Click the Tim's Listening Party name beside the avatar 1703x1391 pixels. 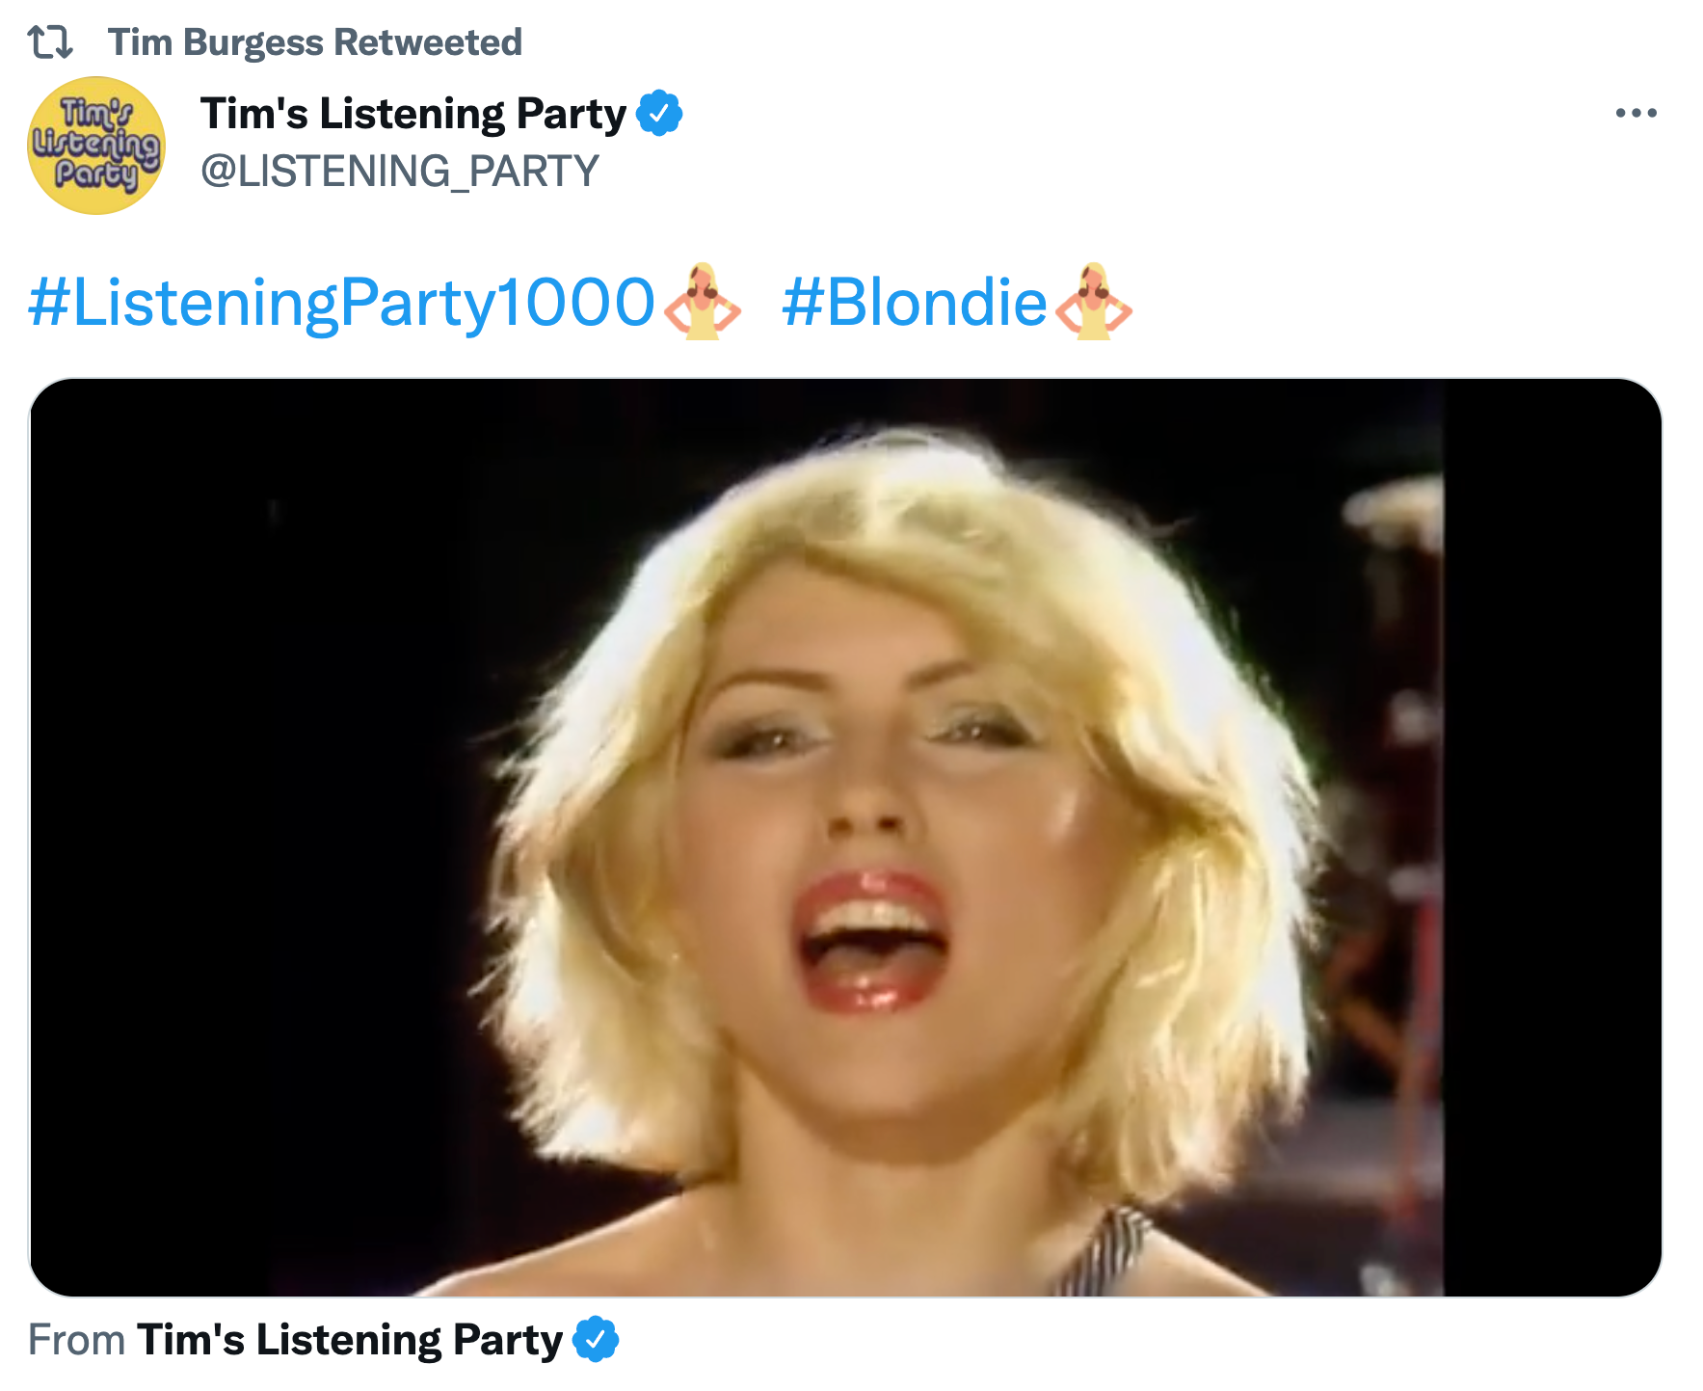tap(413, 114)
